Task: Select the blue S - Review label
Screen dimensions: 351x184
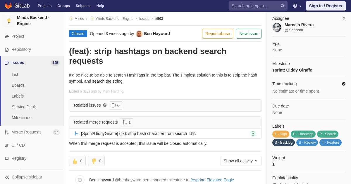Action: (307, 143)
